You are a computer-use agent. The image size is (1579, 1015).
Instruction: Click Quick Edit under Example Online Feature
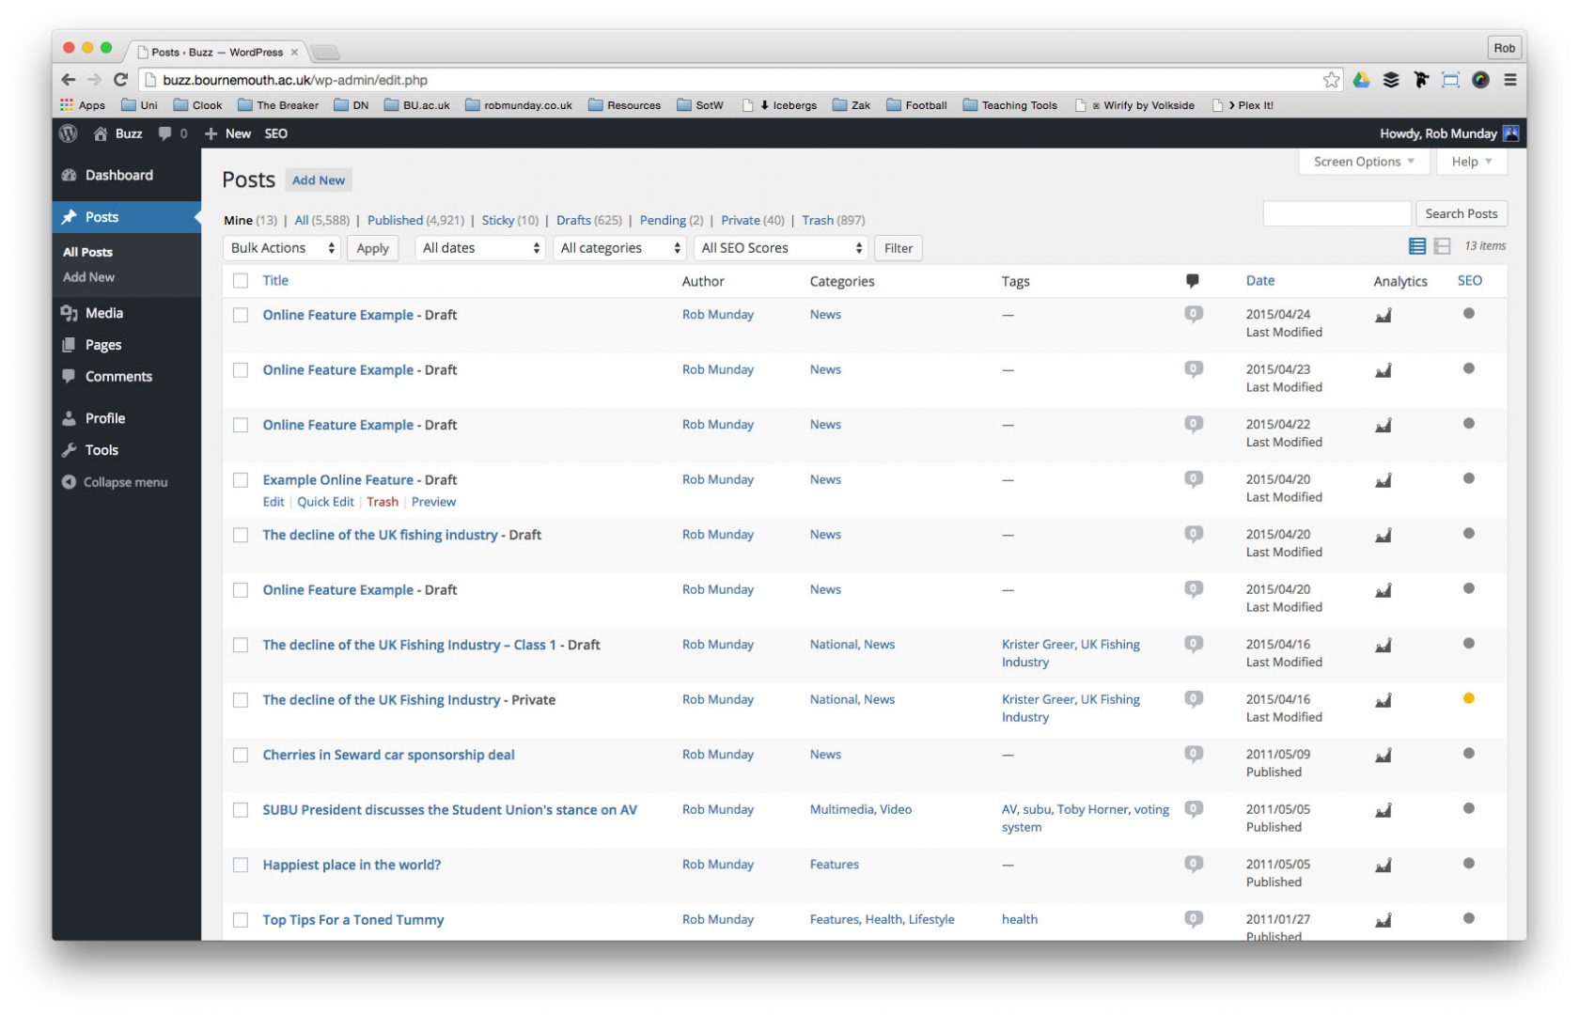(325, 502)
